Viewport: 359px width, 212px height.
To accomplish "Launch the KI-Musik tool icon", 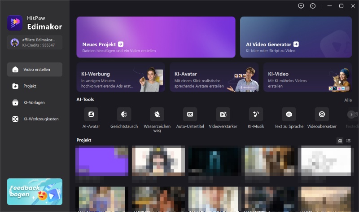I will [256, 114].
